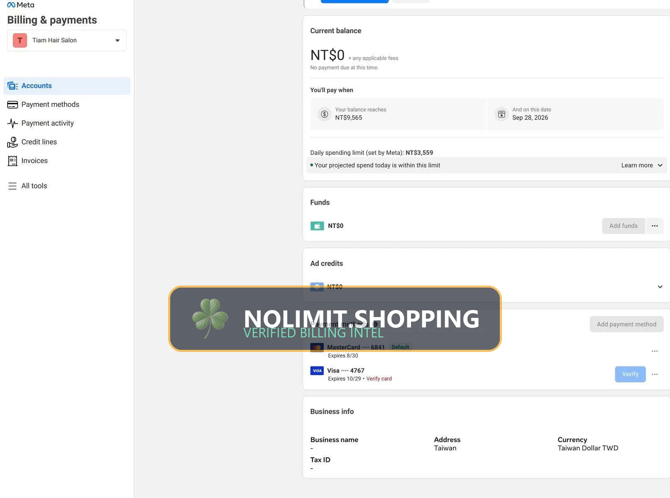Follow the red Verify card link
Viewport: 670px width, 498px height.
379,379
